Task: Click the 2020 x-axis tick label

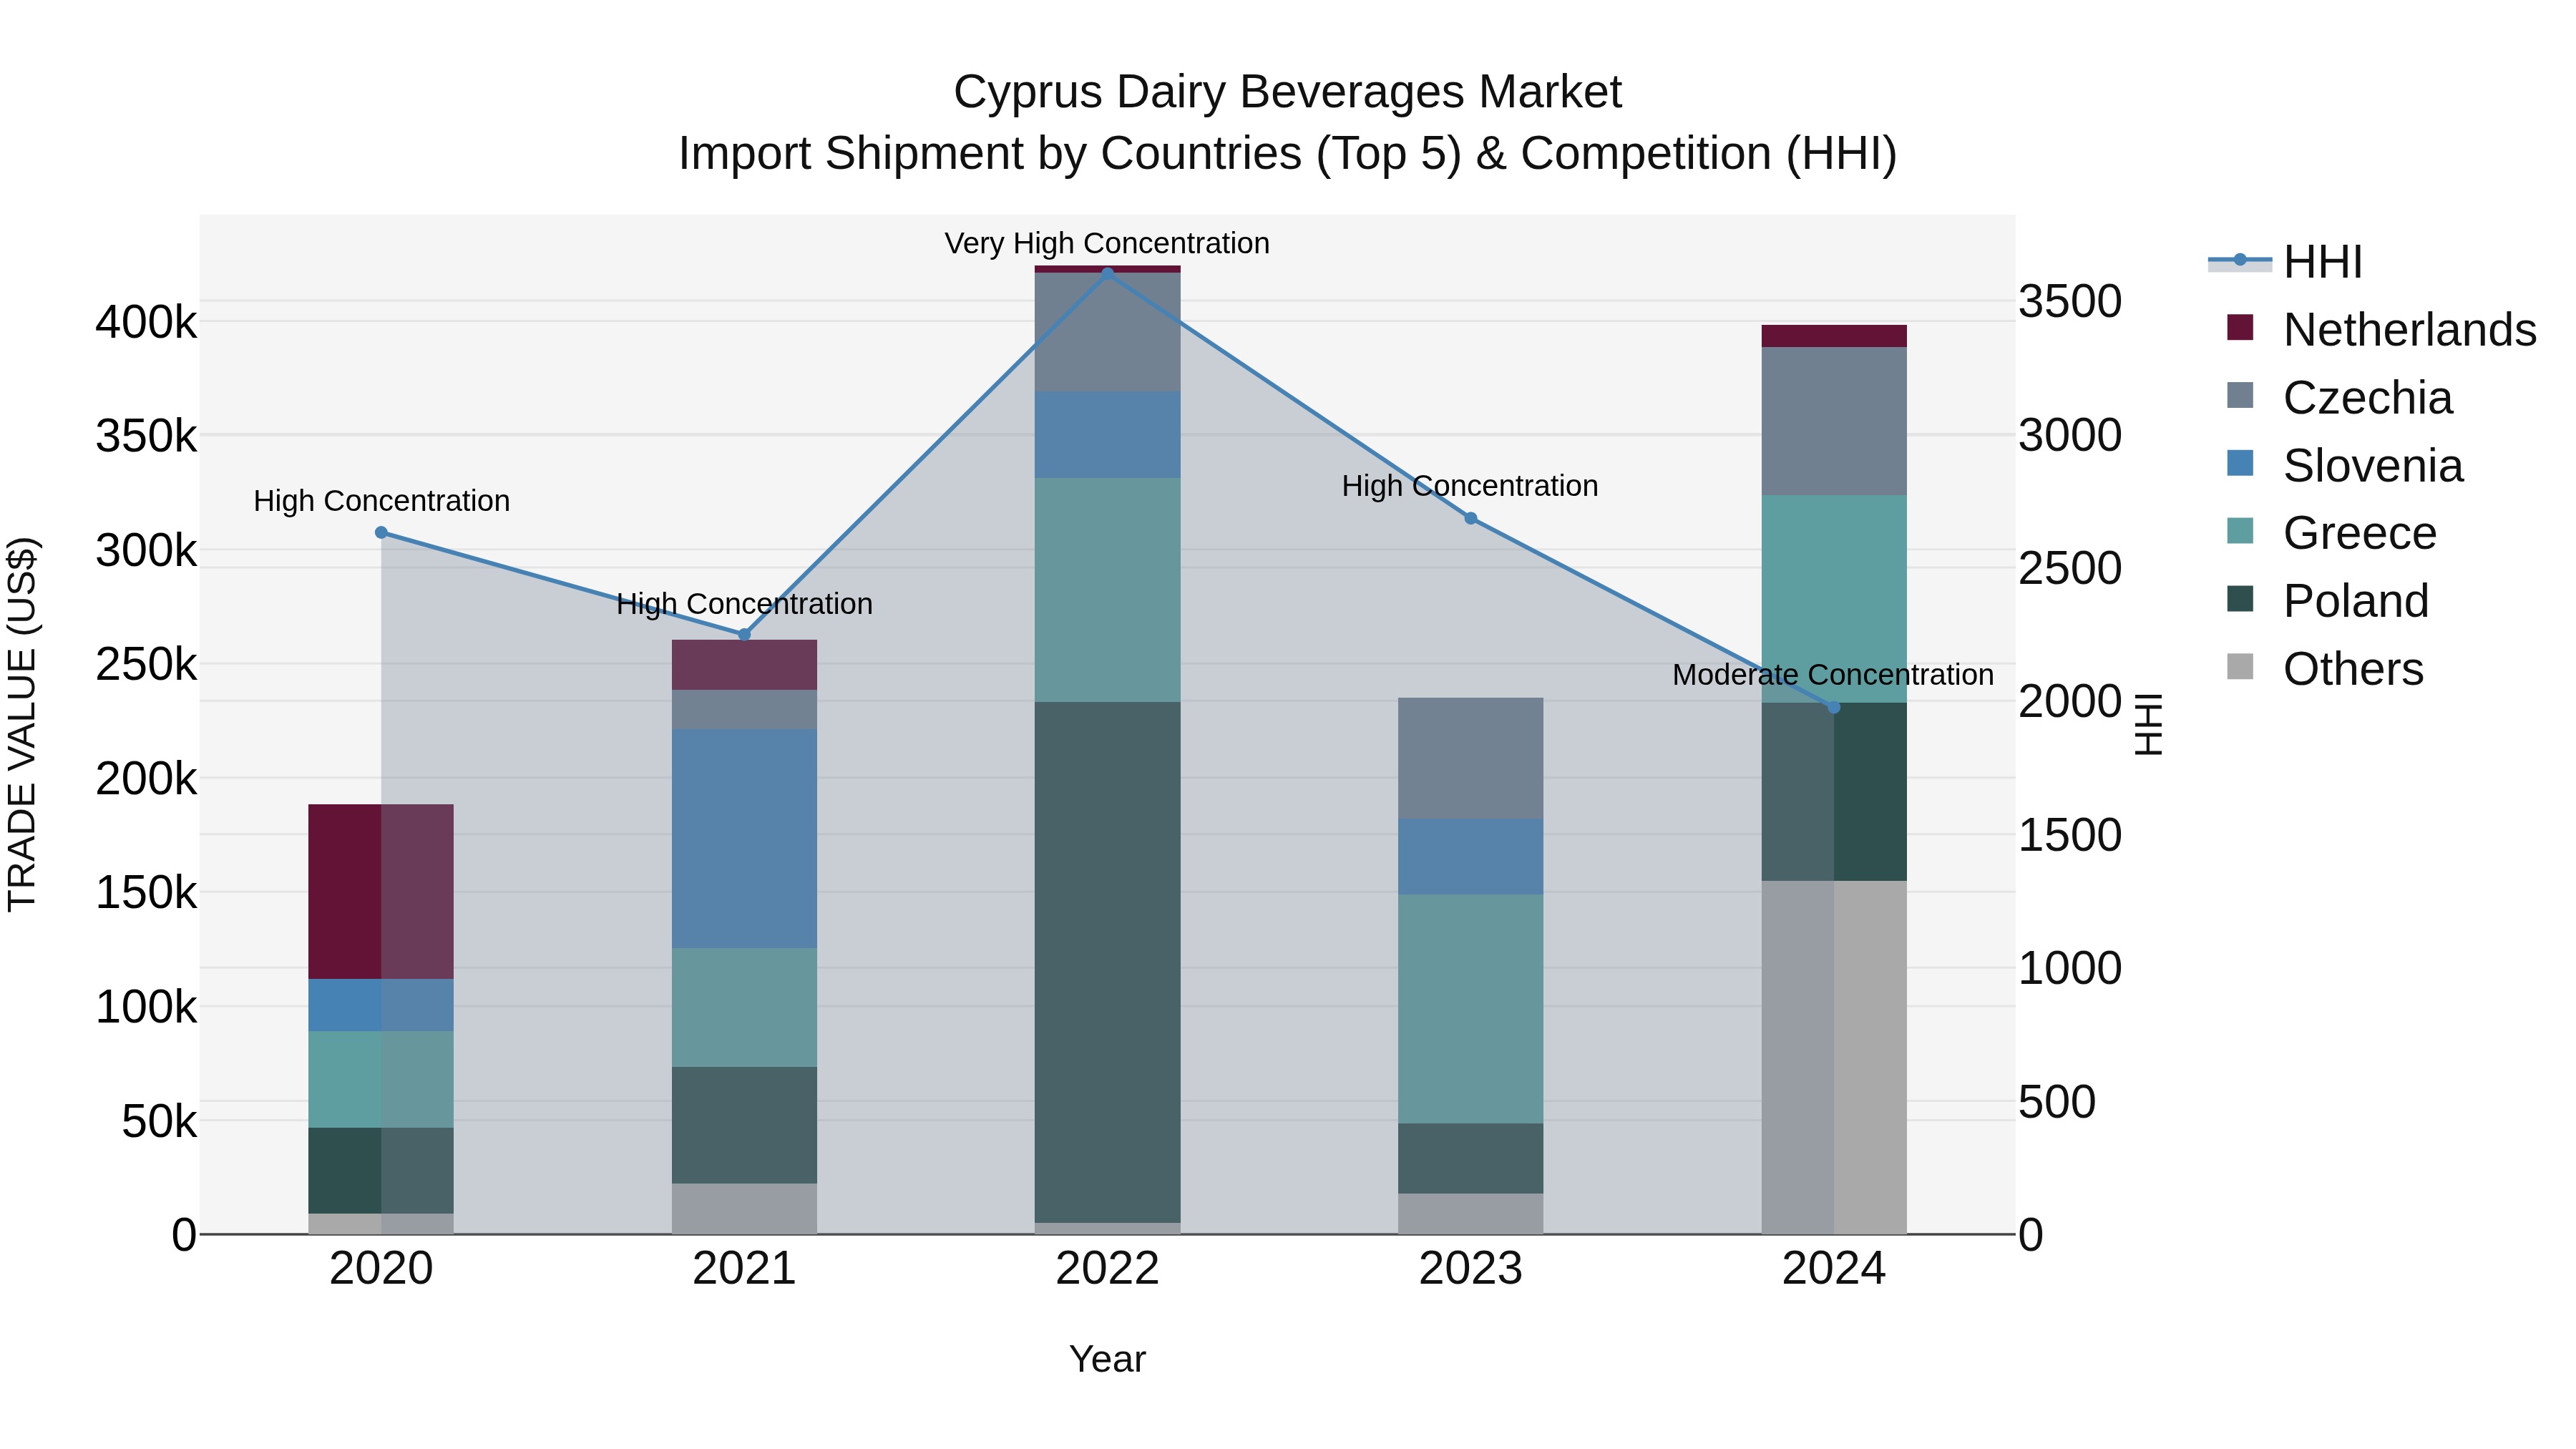Action: click(381, 1269)
